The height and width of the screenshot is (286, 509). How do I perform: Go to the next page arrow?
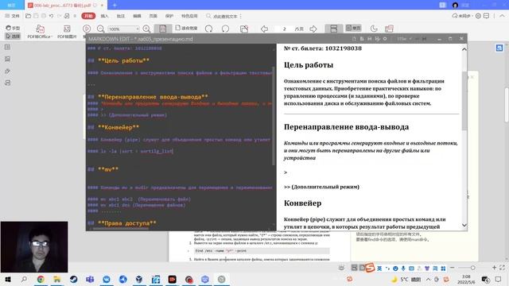coord(313,29)
